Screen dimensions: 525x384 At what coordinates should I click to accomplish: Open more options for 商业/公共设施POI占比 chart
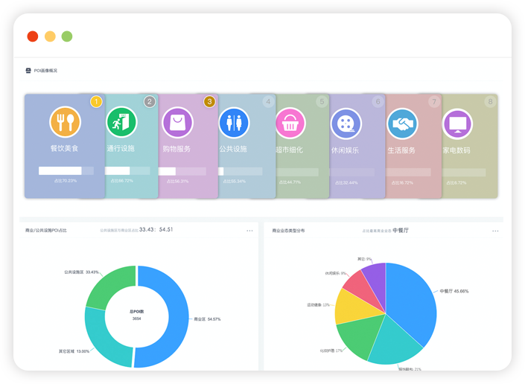click(x=249, y=231)
